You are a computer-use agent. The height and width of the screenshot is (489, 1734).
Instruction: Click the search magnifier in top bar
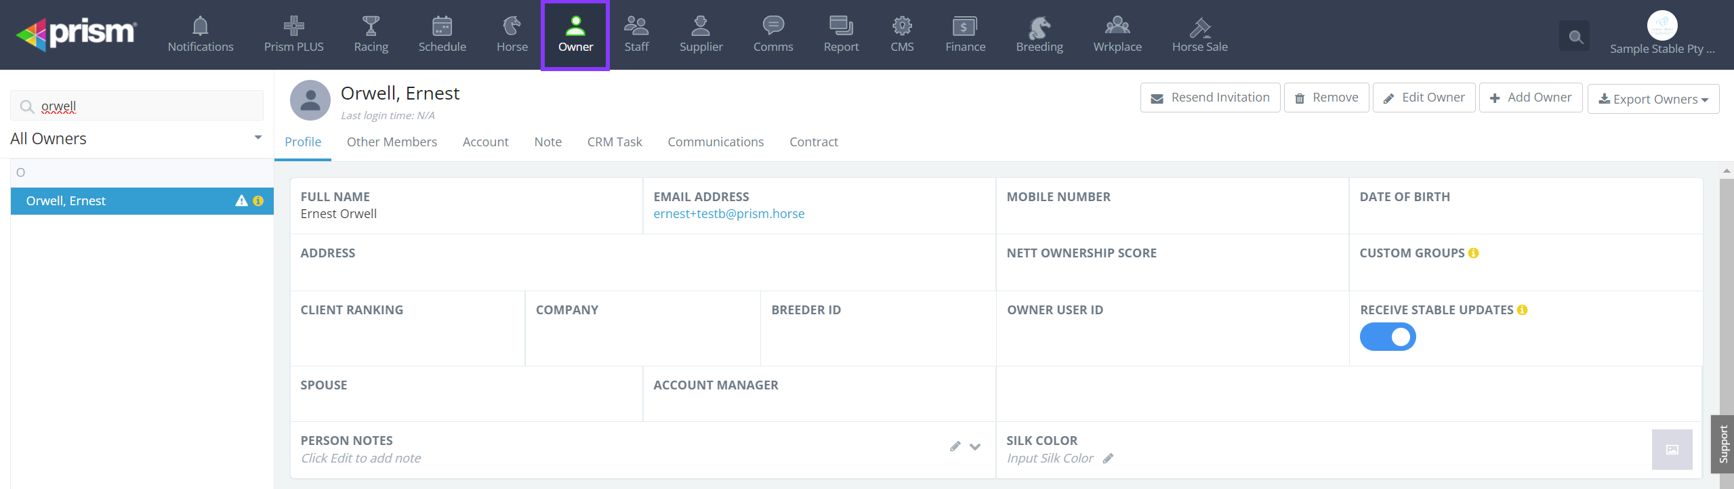tap(1575, 37)
